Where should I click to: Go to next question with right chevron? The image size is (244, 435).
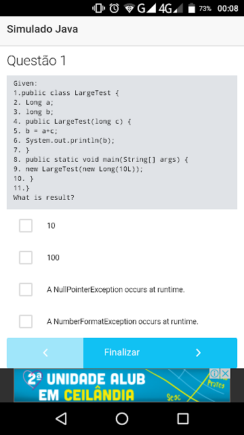[199, 353]
